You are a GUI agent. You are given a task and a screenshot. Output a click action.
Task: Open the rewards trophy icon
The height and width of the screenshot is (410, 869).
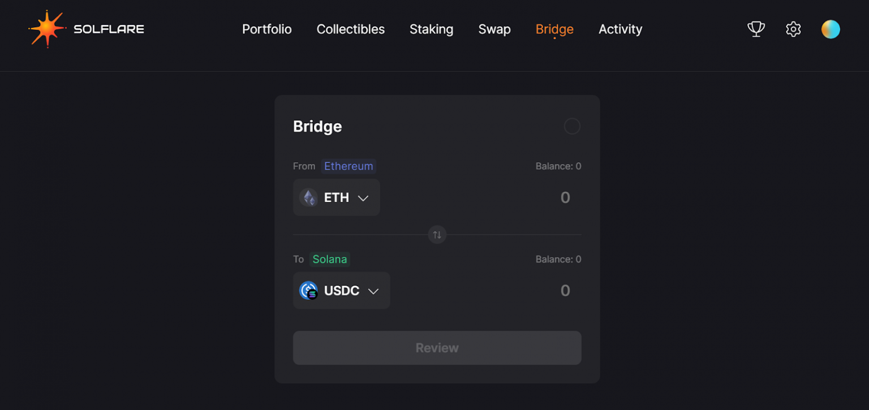(x=756, y=29)
